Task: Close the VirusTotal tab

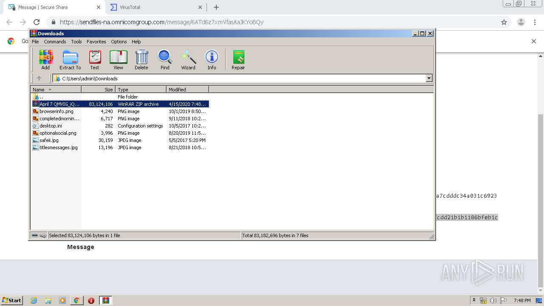Action: point(200,7)
